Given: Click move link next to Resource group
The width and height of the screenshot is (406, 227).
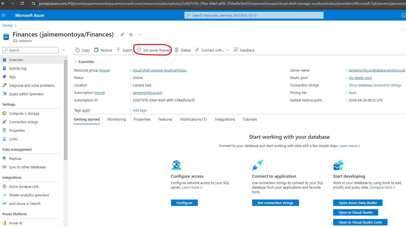Looking at the screenshot, I should tap(105, 70).
